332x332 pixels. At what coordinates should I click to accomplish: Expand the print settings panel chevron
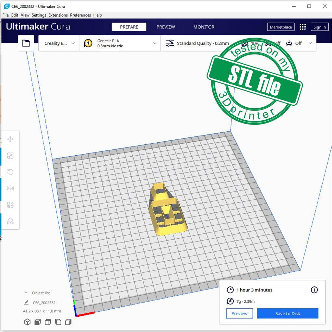pos(310,43)
